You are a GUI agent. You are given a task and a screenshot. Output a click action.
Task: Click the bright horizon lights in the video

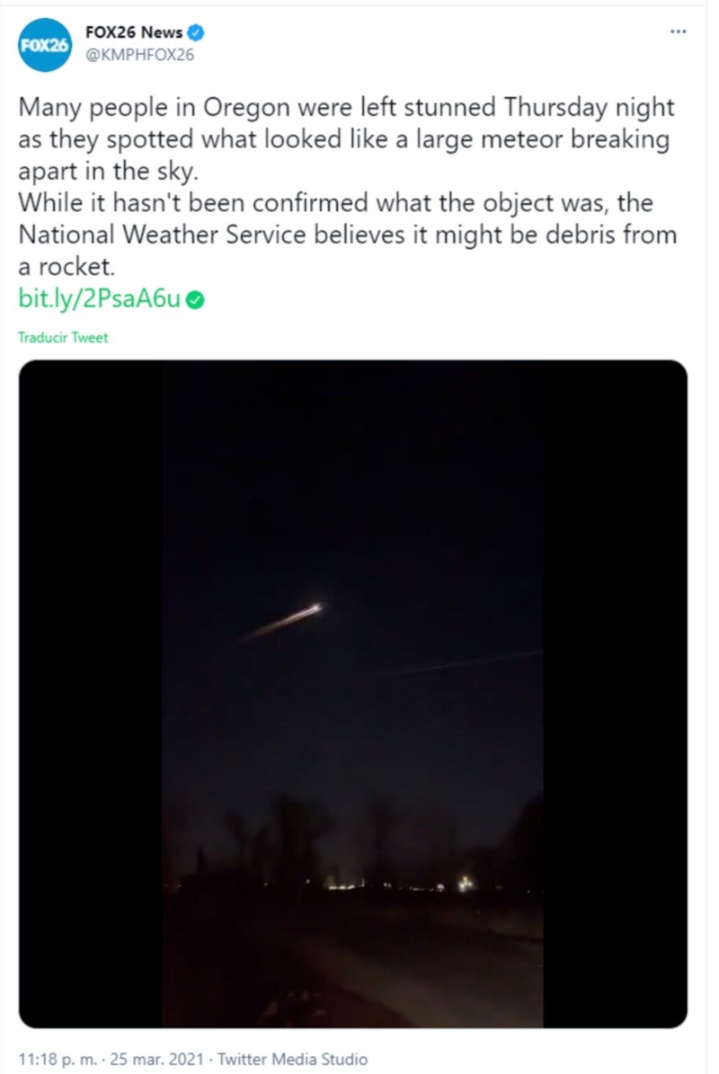pyautogui.click(x=465, y=883)
